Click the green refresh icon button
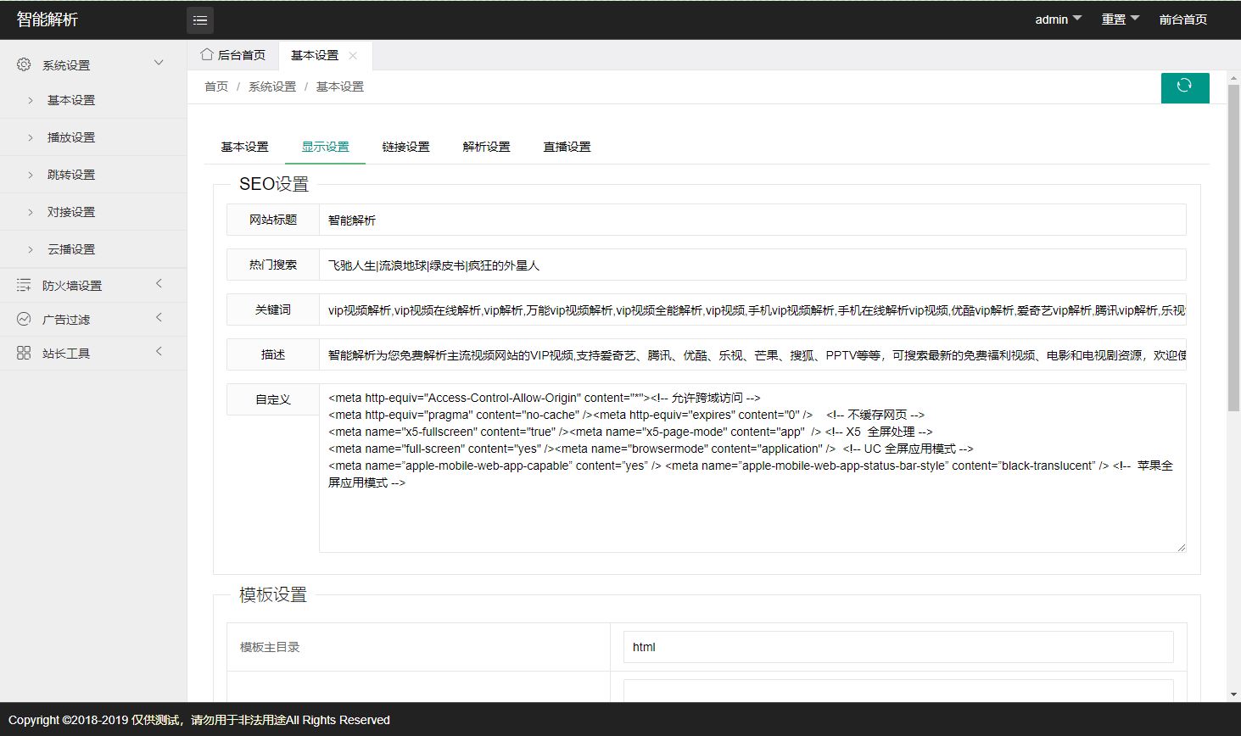Image resolution: width=1241 pixels, height=736 pixels. (1185, 87)
